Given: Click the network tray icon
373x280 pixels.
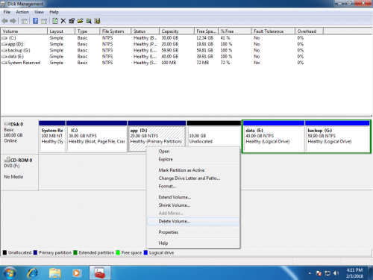Looking at the screenshot, I should pos(327,273).
